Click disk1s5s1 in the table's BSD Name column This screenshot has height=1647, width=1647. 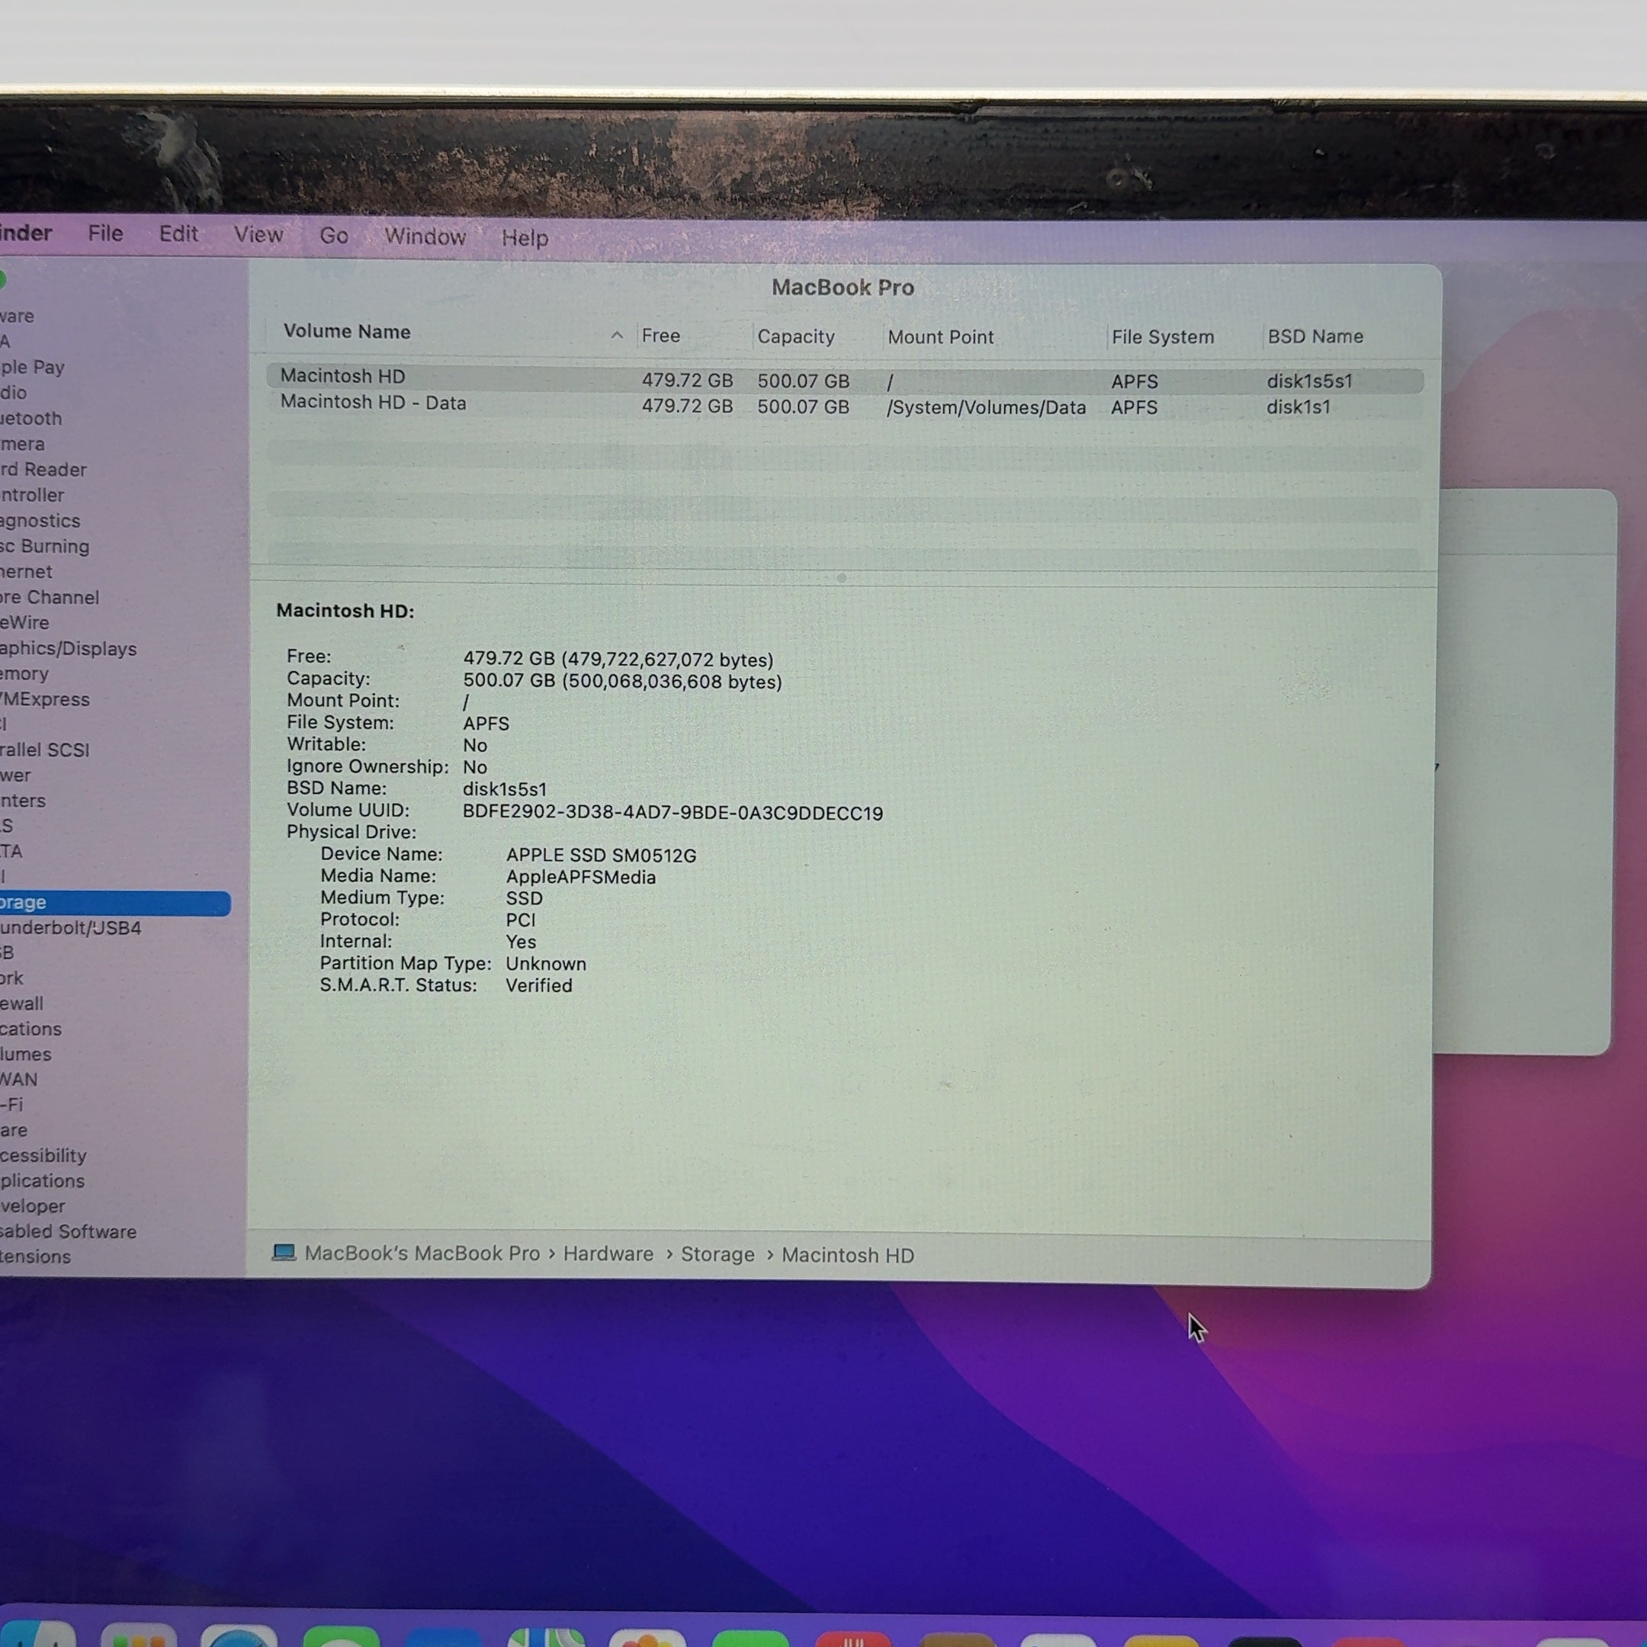click(1309, 381)
